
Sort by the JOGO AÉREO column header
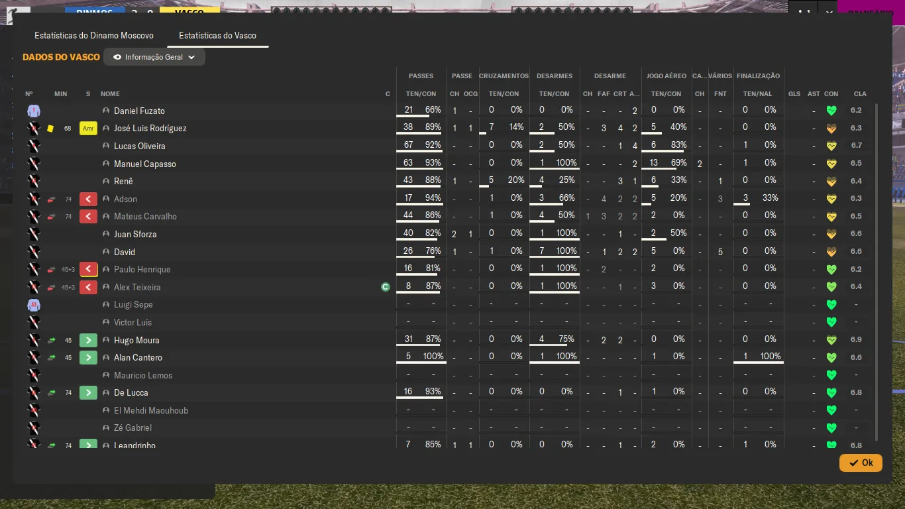click(666, 76)
